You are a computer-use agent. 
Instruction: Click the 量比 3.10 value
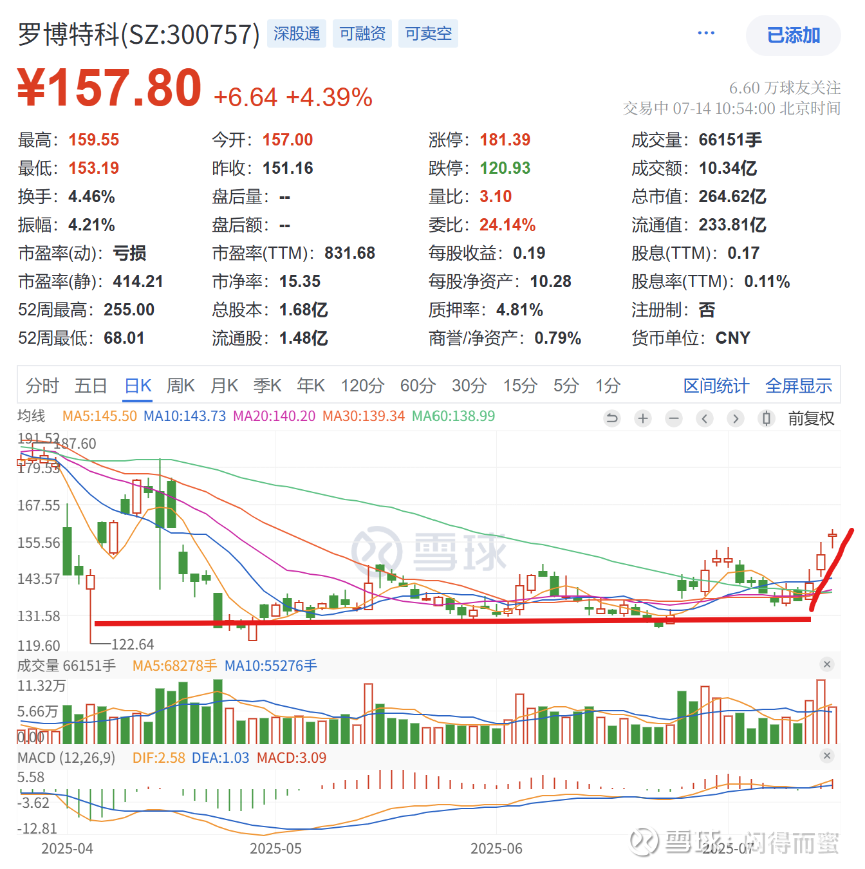(x=496, y=196)
